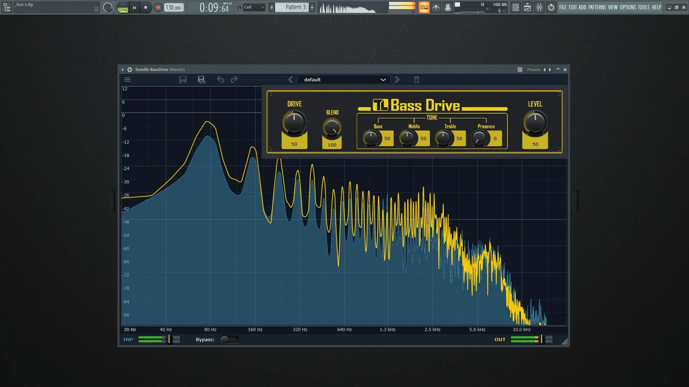
Task: Expand plugin options arrow beside gear
Action: click(122, 70)
